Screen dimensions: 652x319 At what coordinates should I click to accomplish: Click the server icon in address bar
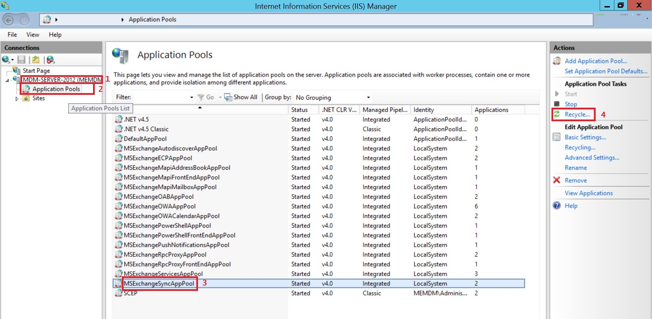47,20
